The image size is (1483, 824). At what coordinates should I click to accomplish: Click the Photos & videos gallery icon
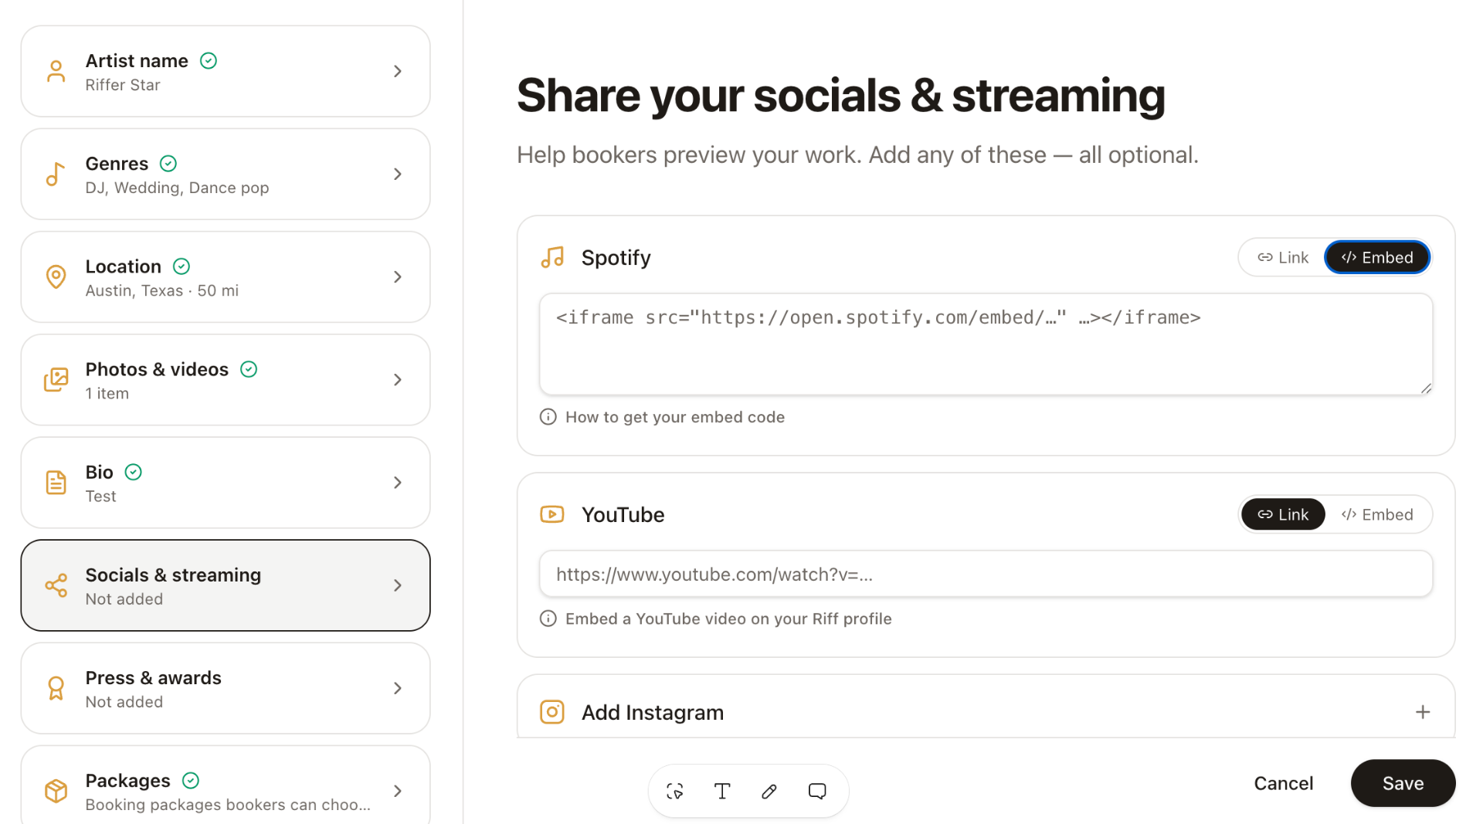click(56, 379)
